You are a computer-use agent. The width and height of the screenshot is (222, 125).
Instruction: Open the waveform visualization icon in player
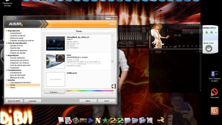tap(171, 46)
